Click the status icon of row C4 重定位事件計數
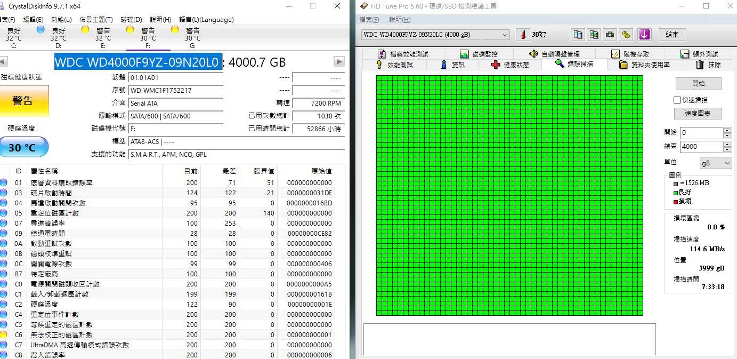737x359 pixels. coord(4,314)
